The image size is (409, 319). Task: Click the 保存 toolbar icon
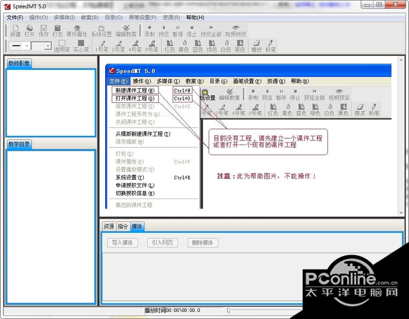[44, 31]
